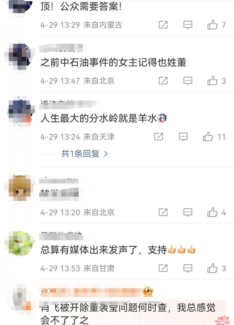Viewport: 234px width, 325px height.
Task: Like the comment posted from 内蒙古
Action: point(212,25)
